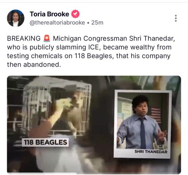The height and width of the screenshot is (175, 188).
Task: Select the polaroid inset photo in video
Action: (143, 124)
